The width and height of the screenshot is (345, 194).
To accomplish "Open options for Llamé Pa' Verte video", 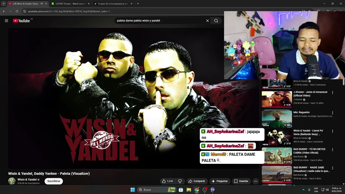I will click(332, 131).
